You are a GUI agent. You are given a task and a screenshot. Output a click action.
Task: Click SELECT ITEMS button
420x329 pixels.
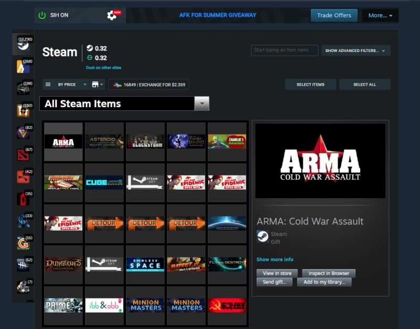point(310,85)
